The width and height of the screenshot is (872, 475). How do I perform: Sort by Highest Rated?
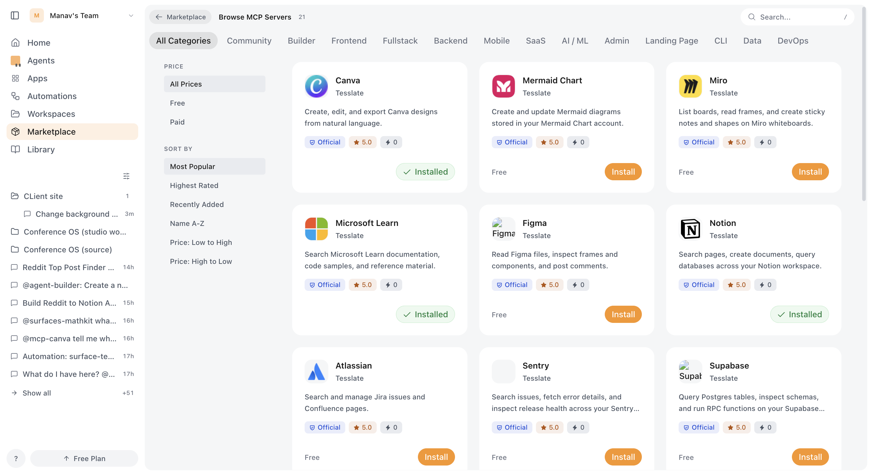(x=215, y=185)
